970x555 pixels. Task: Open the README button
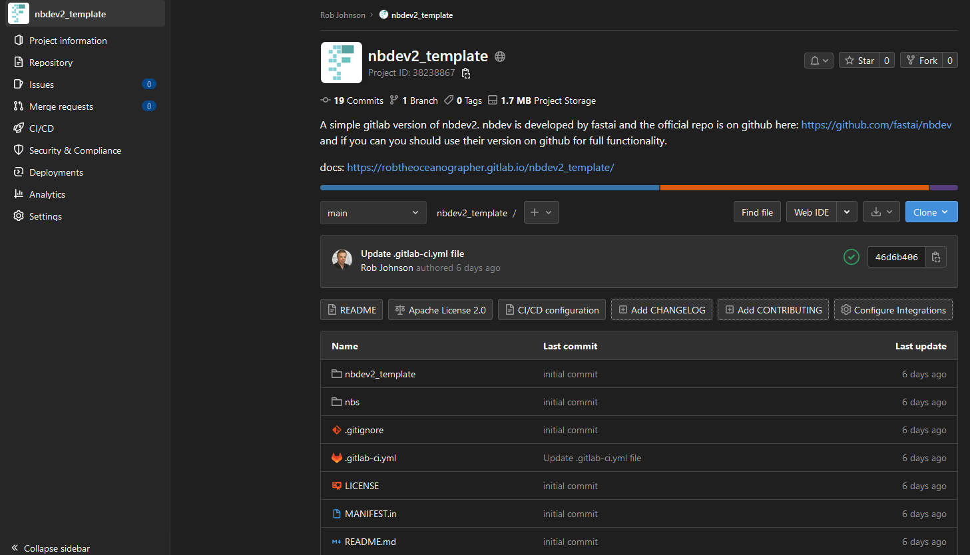click(x=352, y=309)
